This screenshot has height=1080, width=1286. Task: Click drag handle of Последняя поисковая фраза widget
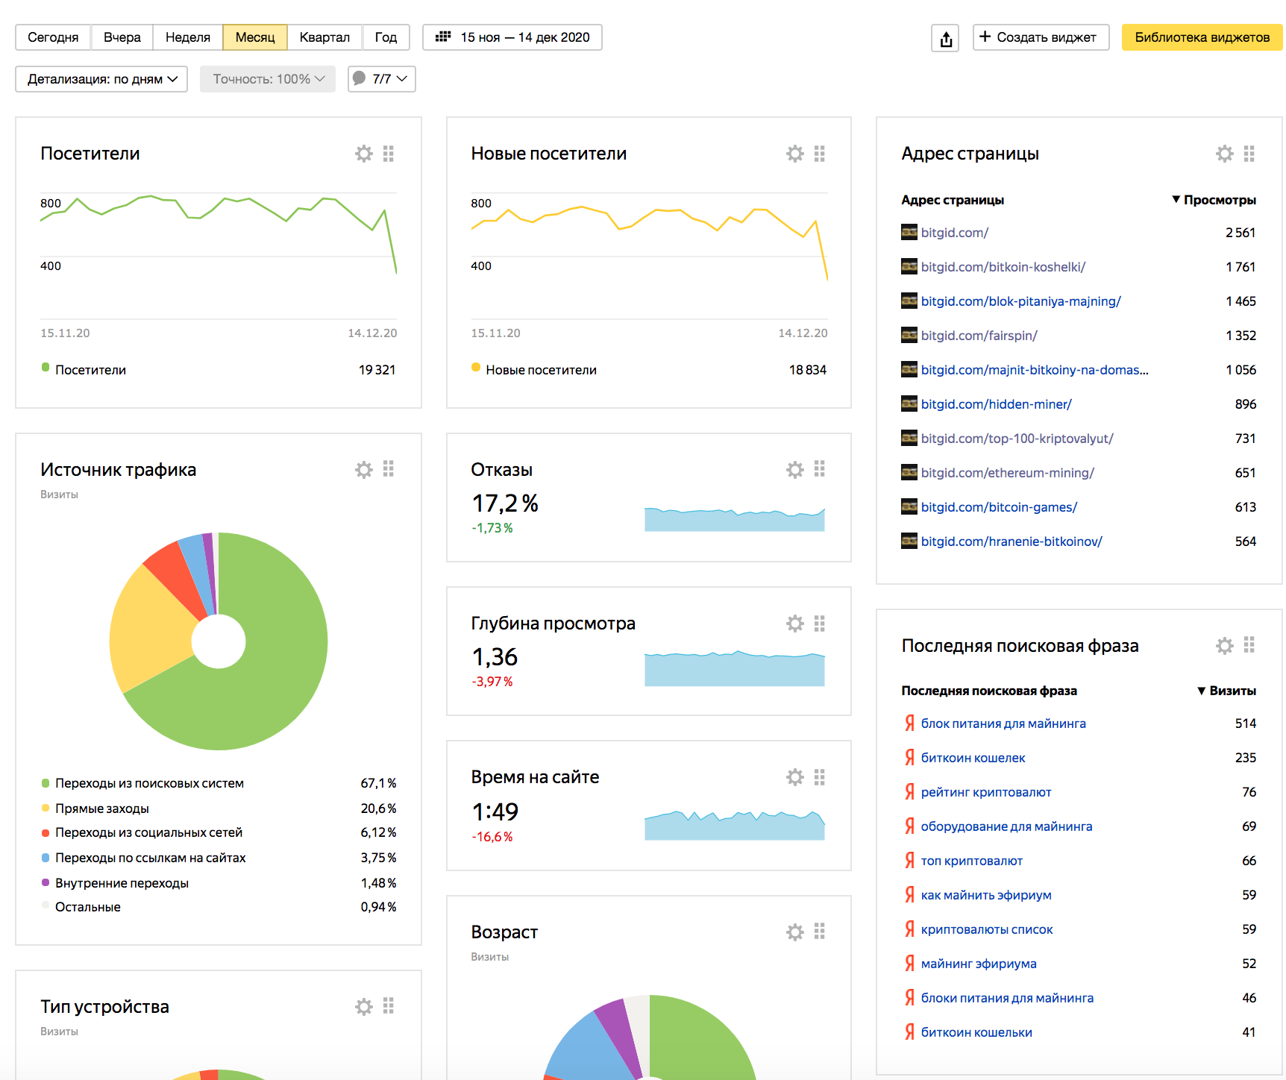[1249, 645]
